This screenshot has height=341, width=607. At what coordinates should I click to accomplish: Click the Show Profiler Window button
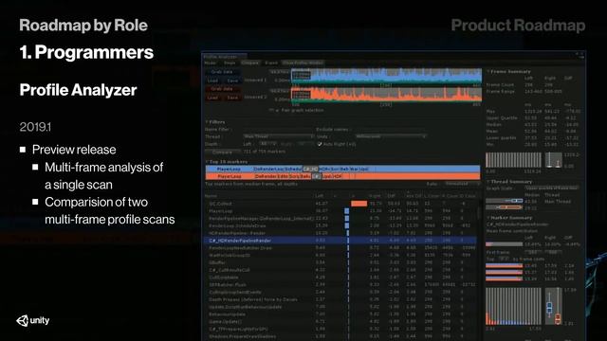[x=303, y=63]
